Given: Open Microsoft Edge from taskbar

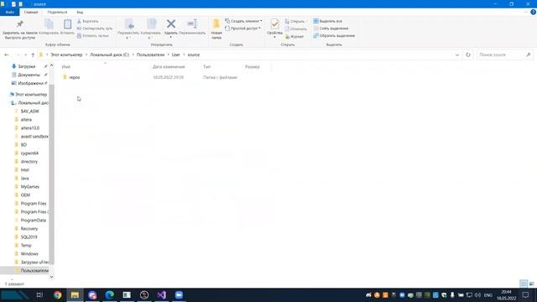Looking at the screenshot, I should pyautogui.click(x=109, y=294).
